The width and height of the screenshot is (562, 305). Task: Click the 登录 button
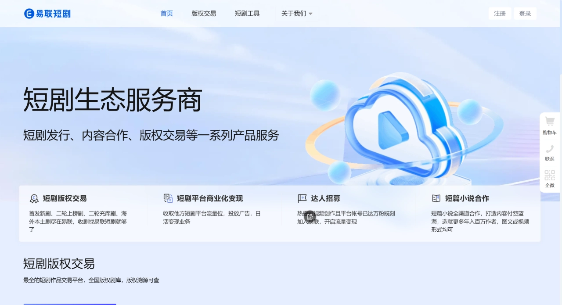coord(525,14)
